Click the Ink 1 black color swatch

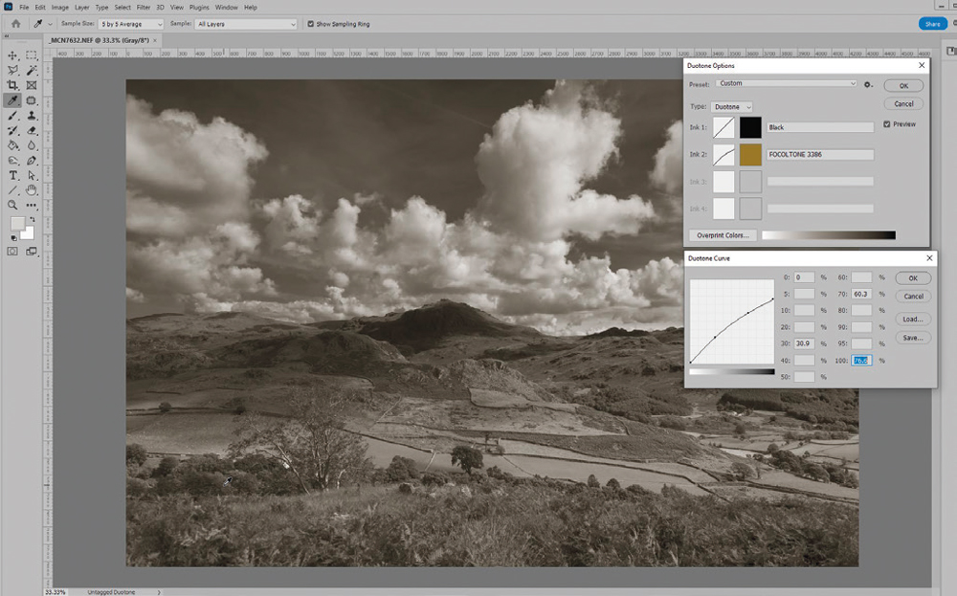pyautogui.click(x=750, y=127)
